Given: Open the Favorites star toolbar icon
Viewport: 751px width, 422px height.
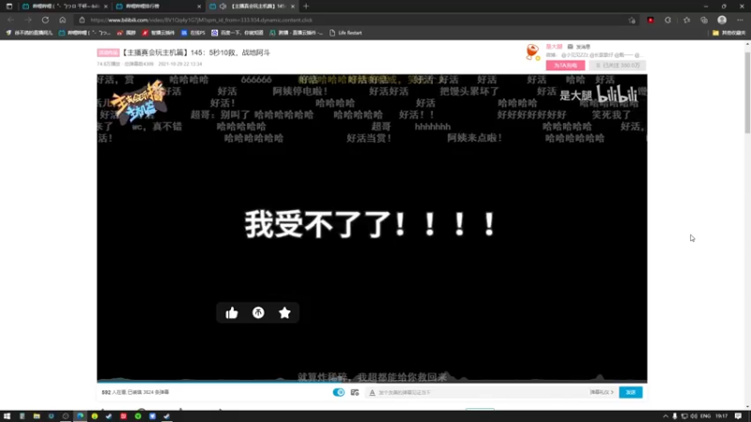Looking at the screenshot, I should [687, 20].
